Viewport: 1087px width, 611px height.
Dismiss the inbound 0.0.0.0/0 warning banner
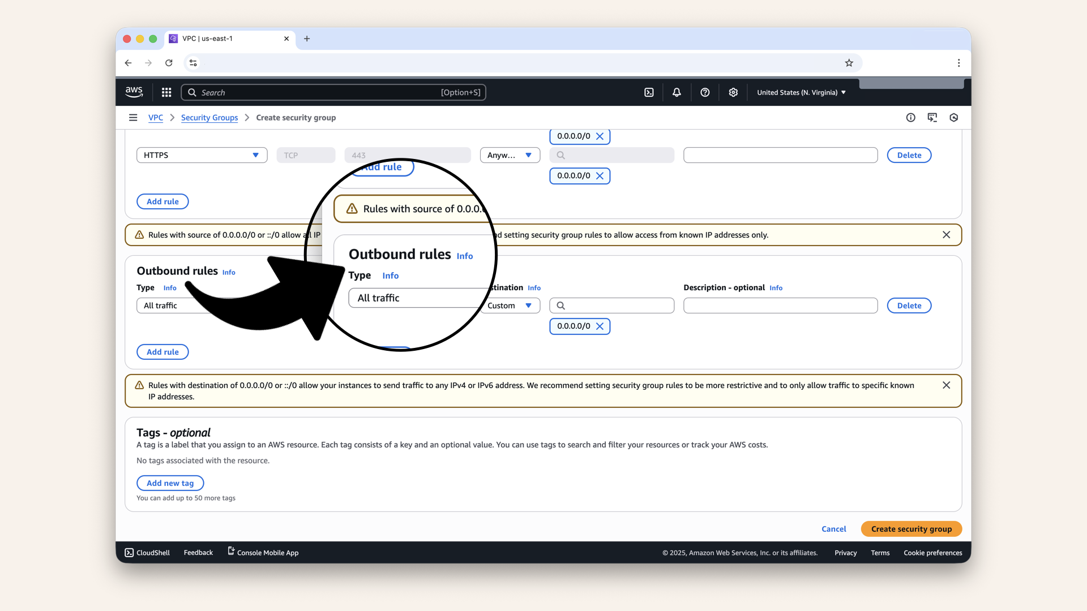[946, 234]
